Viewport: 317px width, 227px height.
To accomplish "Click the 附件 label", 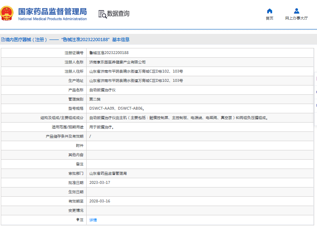I will [80, 146].
